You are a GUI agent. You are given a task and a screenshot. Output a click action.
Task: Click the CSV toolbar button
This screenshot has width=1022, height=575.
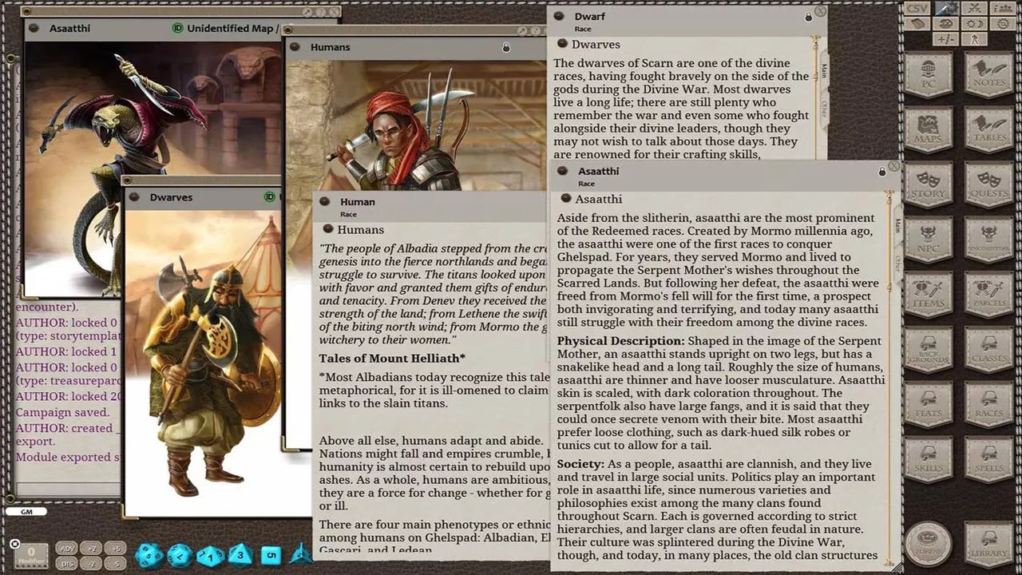point(918,9)
